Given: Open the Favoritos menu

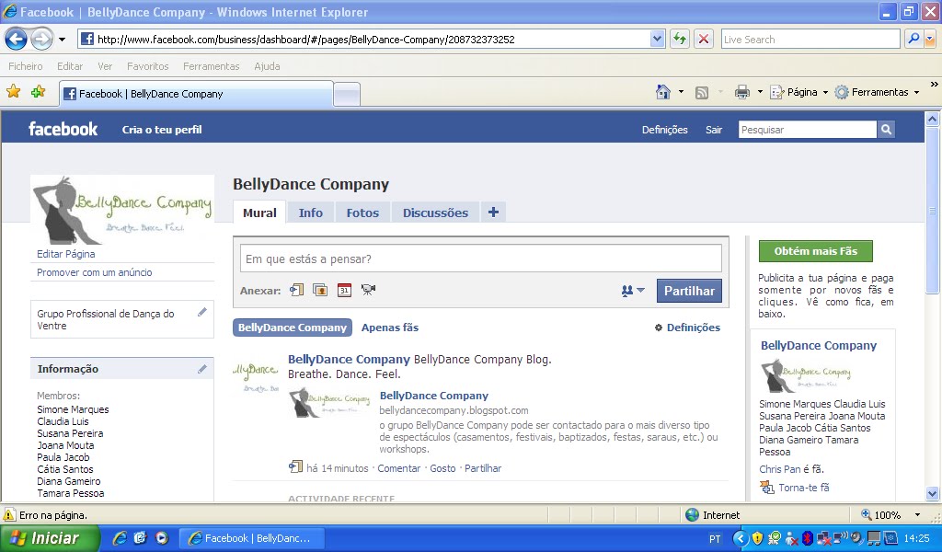Looking at the screenshot, I should click(148, 66).
